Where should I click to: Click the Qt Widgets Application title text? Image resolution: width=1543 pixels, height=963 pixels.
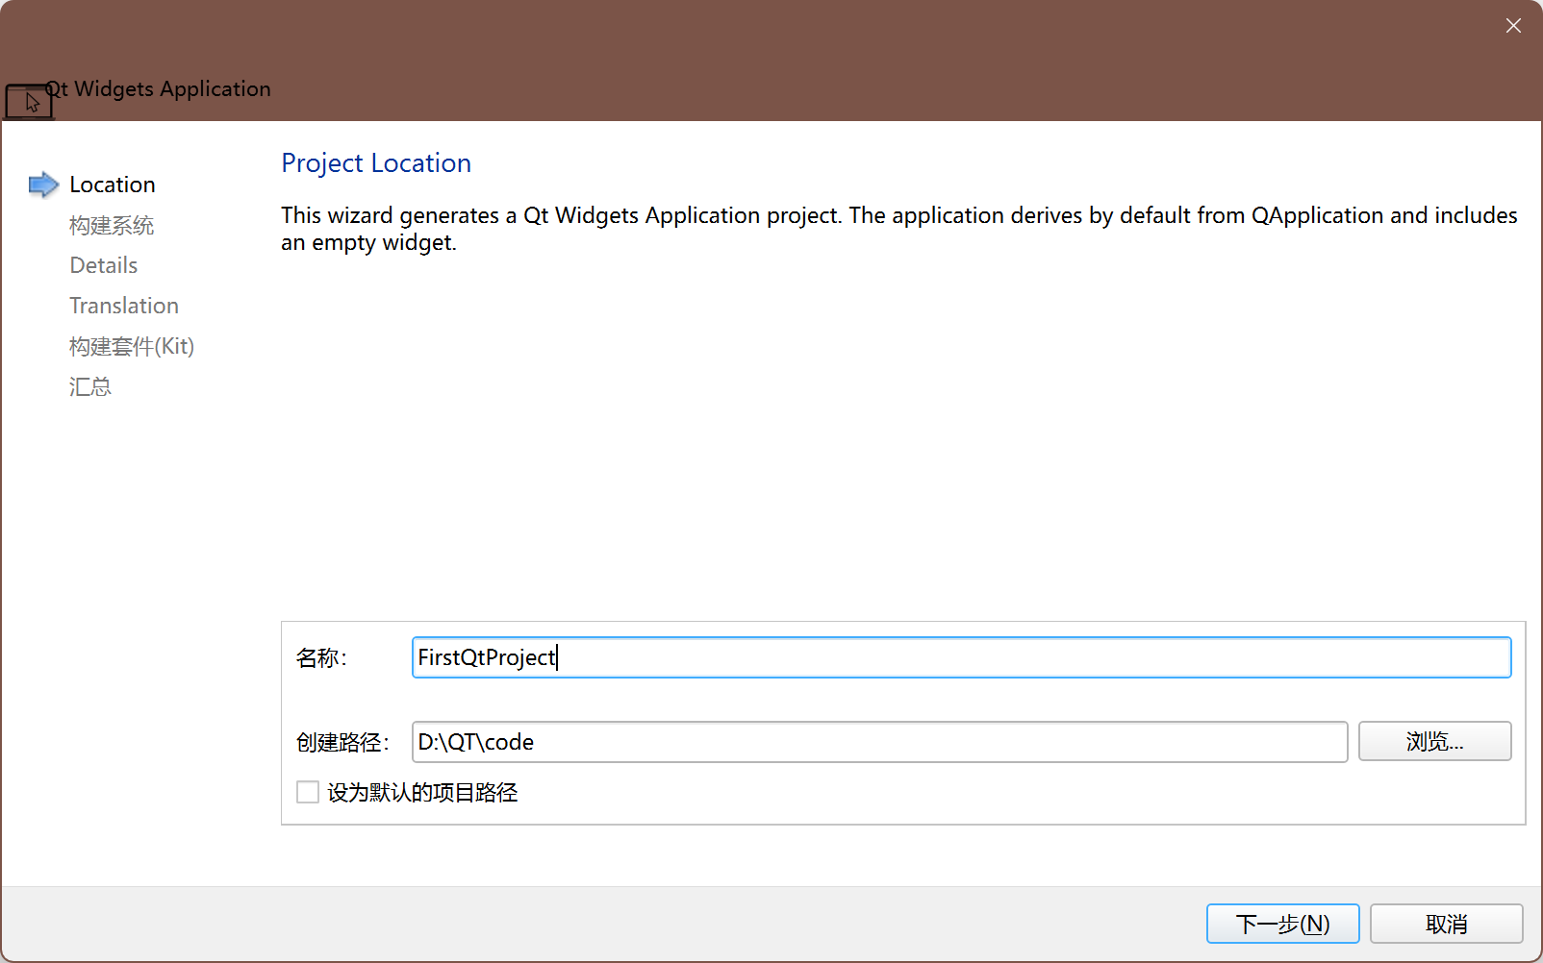click(159, 88)
